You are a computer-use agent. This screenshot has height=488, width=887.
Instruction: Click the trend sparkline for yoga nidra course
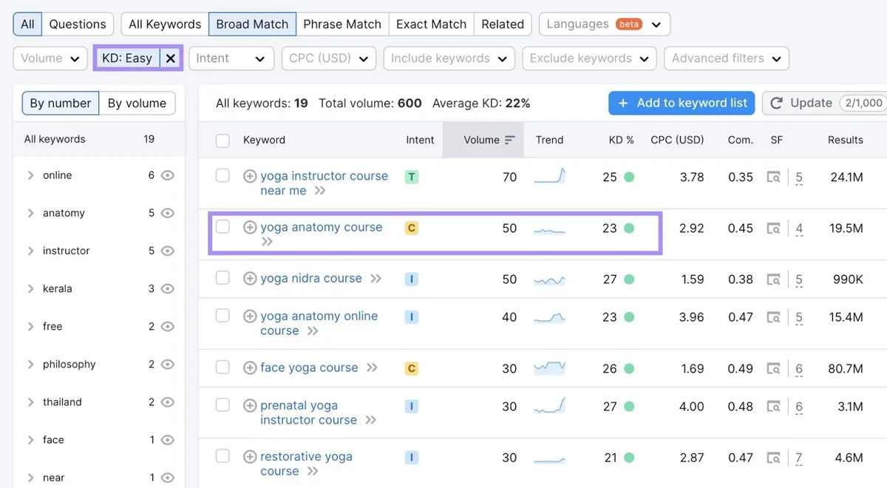click(549, 279)
